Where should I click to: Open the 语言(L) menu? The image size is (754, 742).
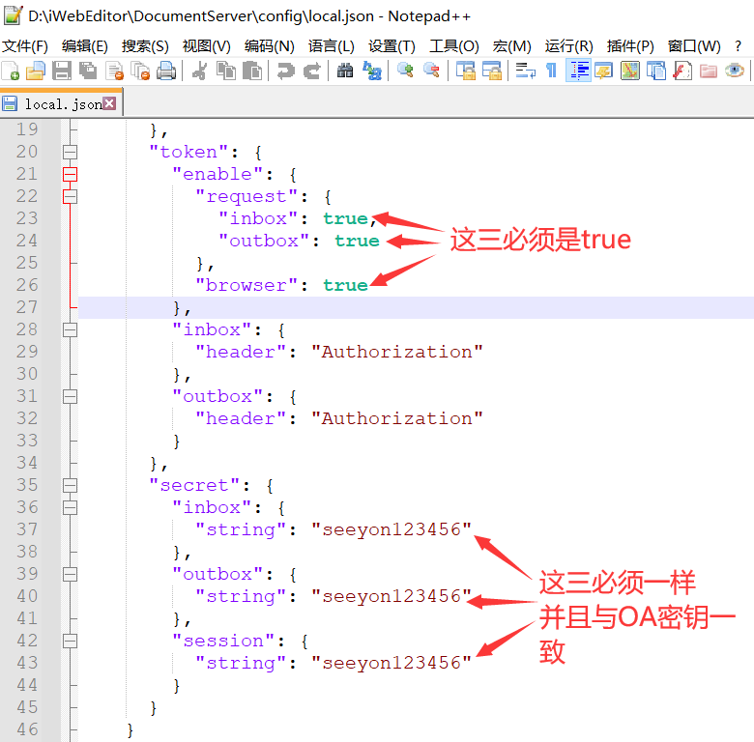pyautogui.click(x=332, y=46)
